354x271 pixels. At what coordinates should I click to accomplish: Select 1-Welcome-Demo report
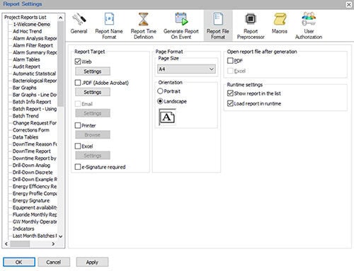tap(31, 24)
